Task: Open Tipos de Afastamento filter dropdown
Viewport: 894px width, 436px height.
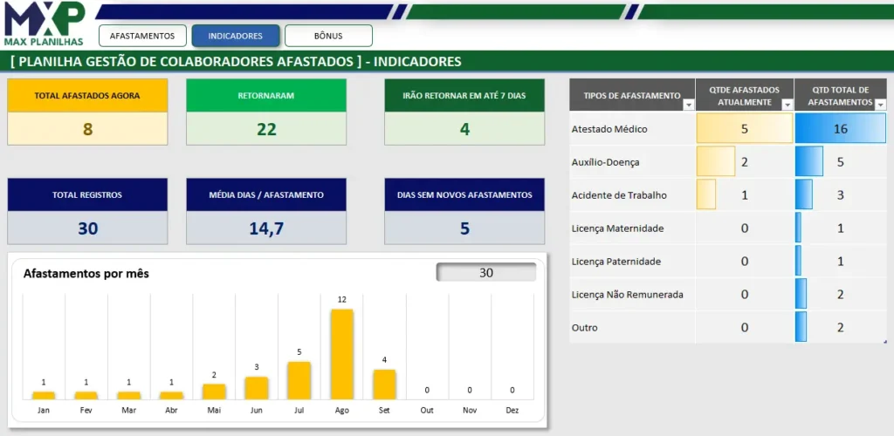Action: (x=688, y=106)
